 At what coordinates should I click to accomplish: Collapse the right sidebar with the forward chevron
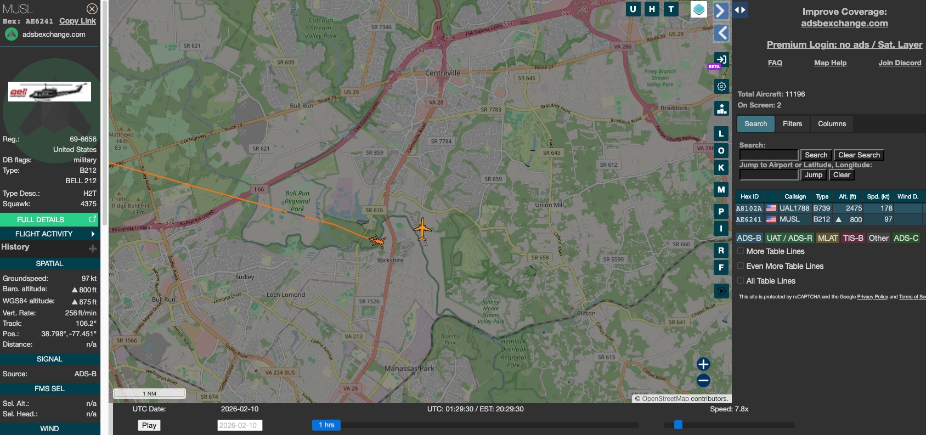721,10
